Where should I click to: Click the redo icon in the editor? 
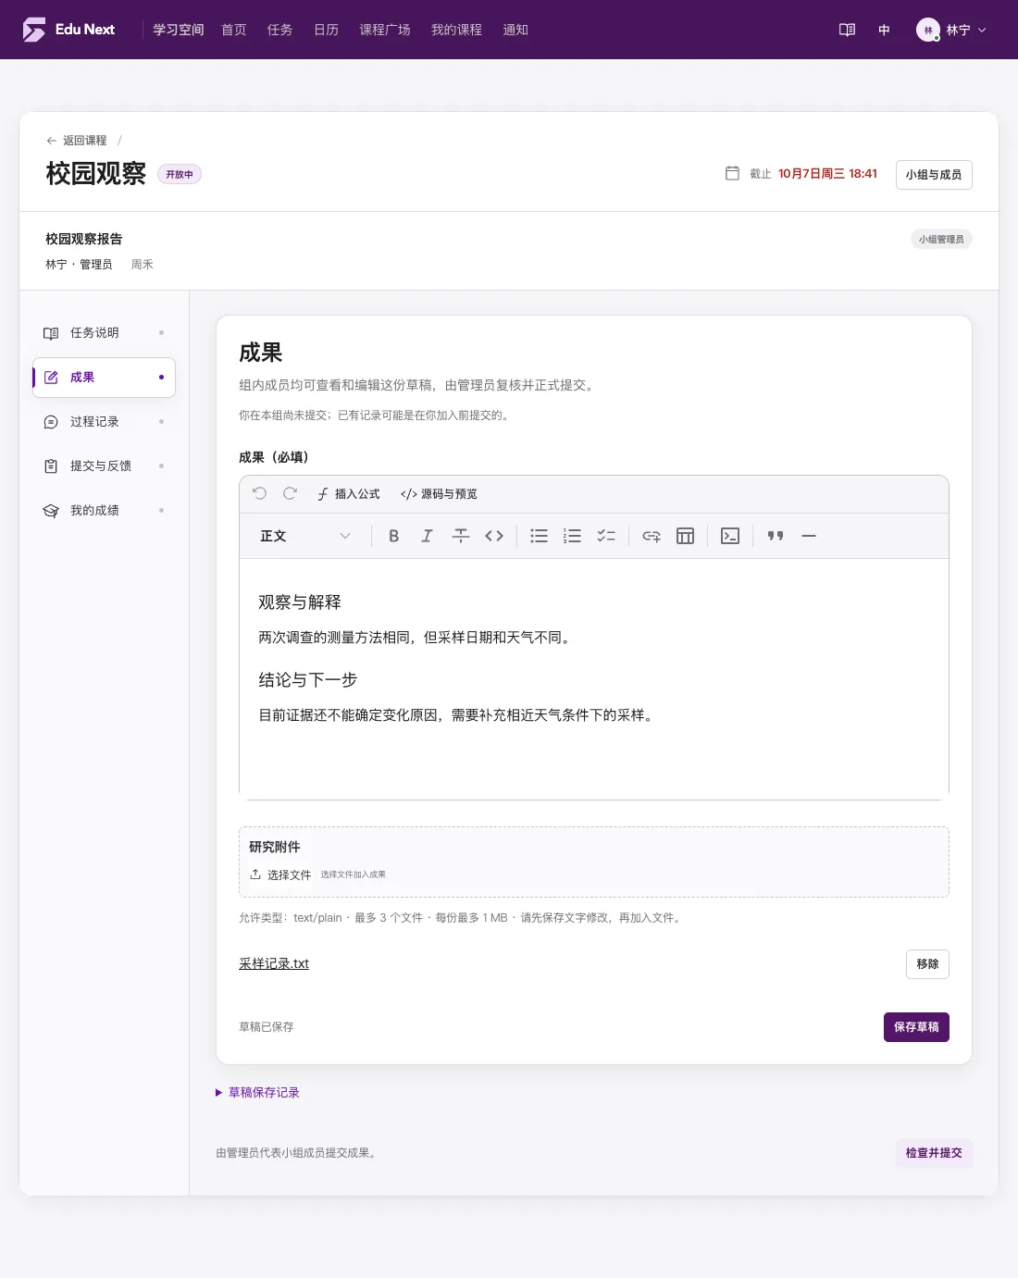click(x=290, y=493)
